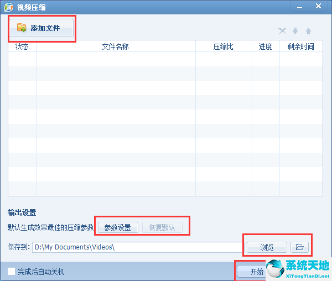
Task: Toggle 完成后自动关机 auto shutdown checkbox
Action: pyautogui.click(x=12, y=271)
